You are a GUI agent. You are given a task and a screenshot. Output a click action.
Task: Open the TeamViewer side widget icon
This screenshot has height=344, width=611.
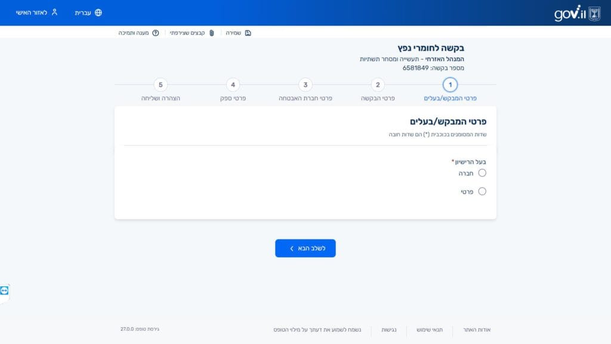pyautogui.click(x=4, y=291)
